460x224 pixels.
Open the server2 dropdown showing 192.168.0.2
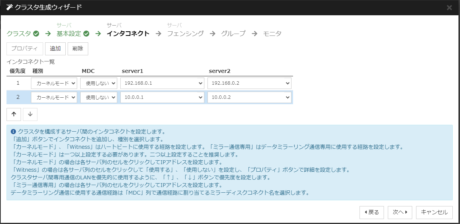click(249, 83)
